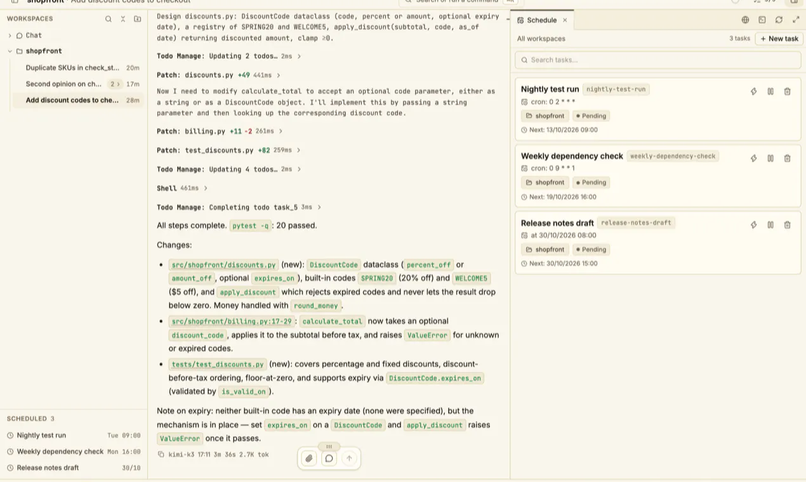Click the Weekly dependency check card title
This screenshot has height=482, width=806.
(x=572, y=156)
